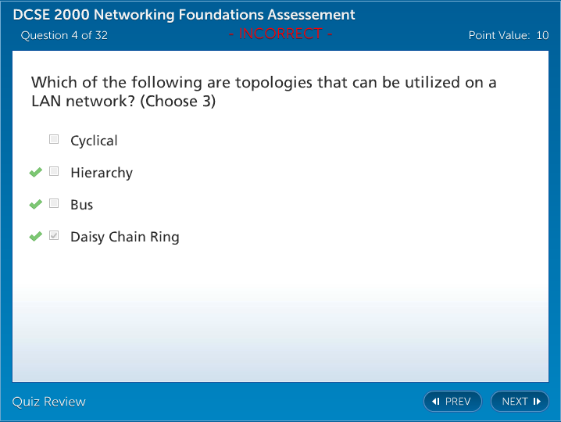Click the green checkmark beside Hierarchy
This screenshot has height=422, width=561.
pyautogui.click(x=35, y=172)
